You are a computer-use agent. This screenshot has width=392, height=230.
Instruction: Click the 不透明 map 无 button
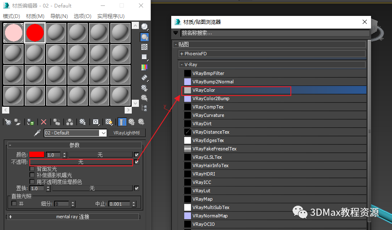pos(81,162)
